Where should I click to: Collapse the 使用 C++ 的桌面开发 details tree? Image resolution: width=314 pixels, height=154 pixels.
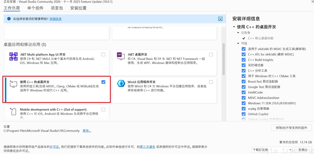234,27
